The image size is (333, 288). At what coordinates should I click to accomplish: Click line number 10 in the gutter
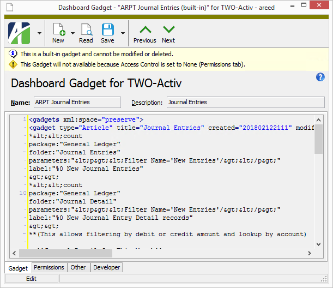pos(23,193)
